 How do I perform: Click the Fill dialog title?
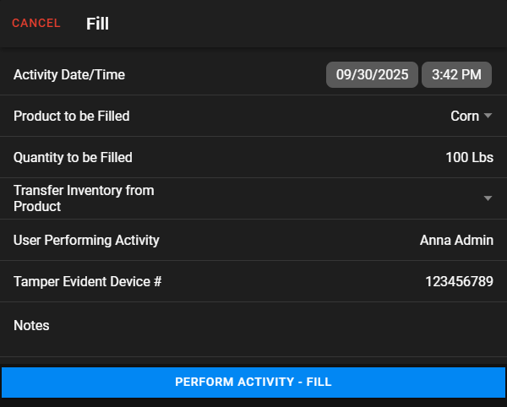tap(97, 24)
